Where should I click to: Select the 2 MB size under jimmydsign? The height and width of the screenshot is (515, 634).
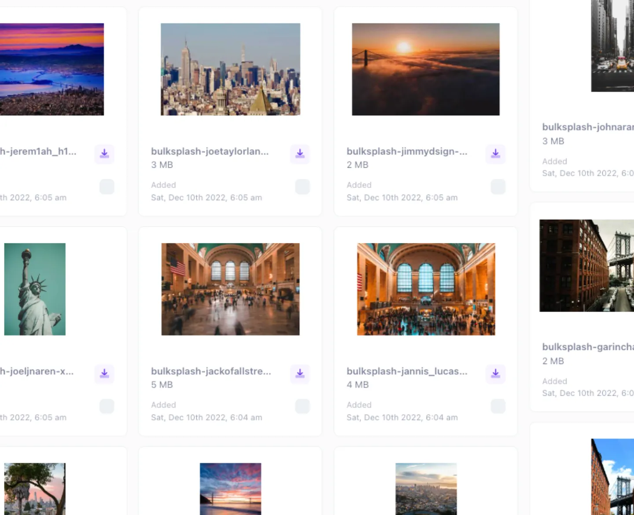[358, 165]
